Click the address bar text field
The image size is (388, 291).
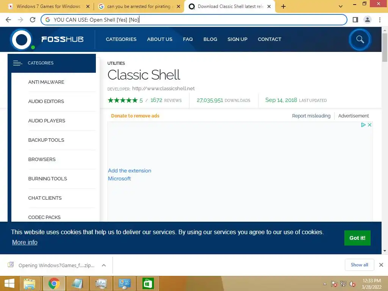(x=194, y=20)
